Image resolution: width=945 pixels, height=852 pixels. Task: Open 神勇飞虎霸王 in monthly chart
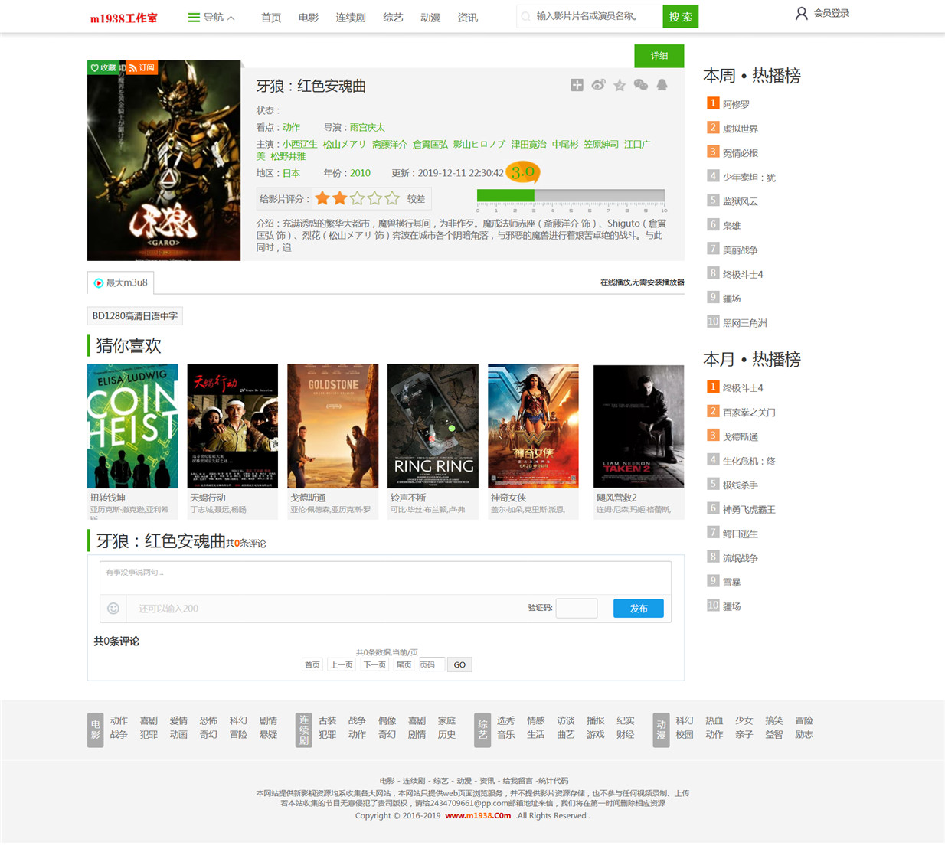pyautogui.click(x=749, y=510)
